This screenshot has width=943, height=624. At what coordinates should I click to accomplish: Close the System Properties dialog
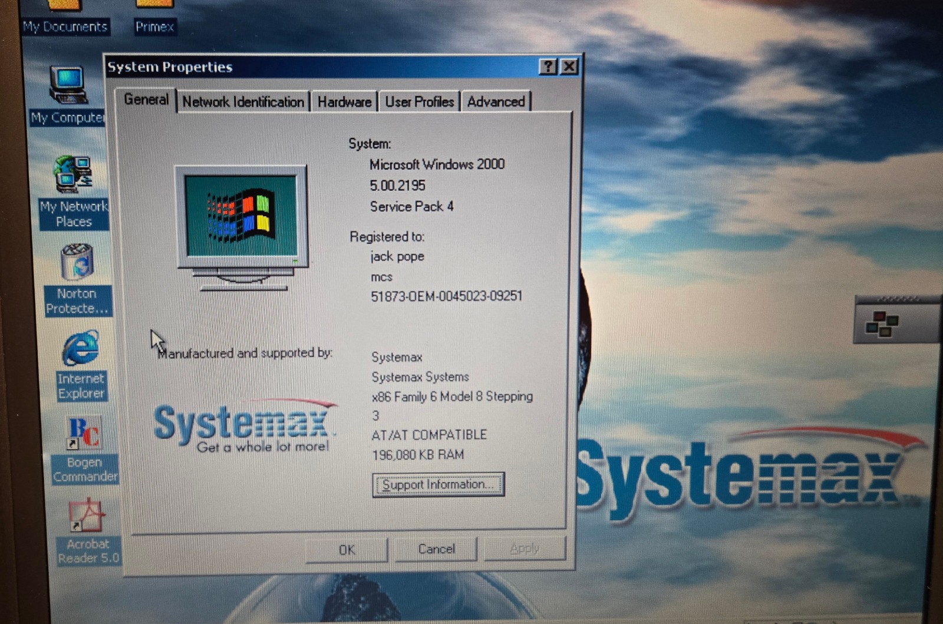569,67
